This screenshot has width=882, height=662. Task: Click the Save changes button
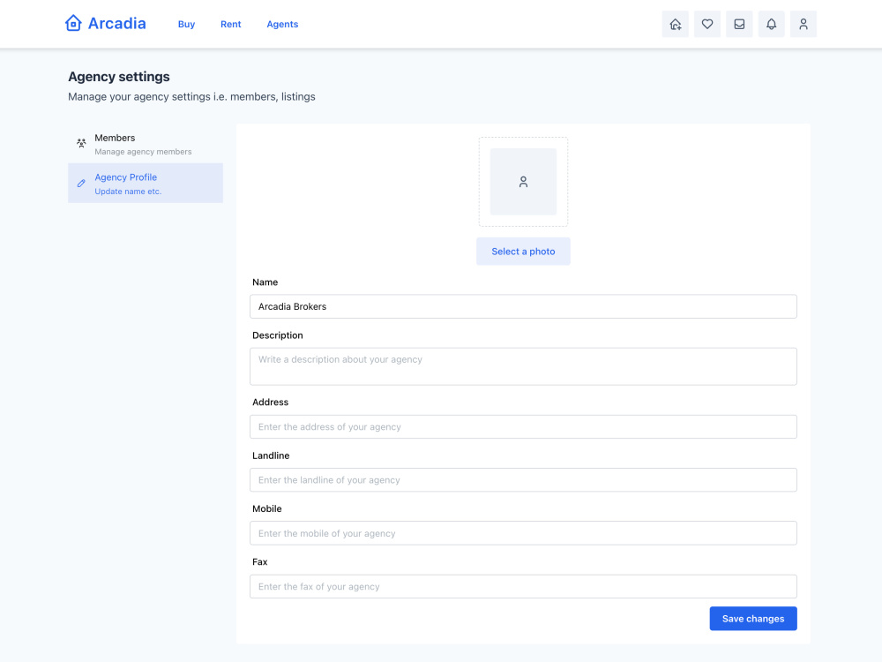pos(753,619)
